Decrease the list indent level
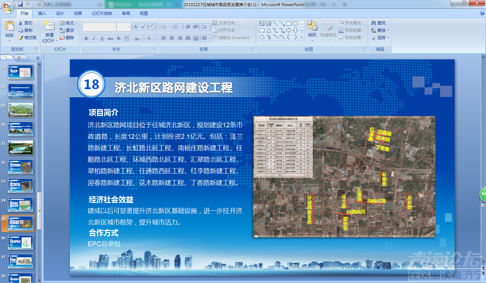 tap(188, 27)
